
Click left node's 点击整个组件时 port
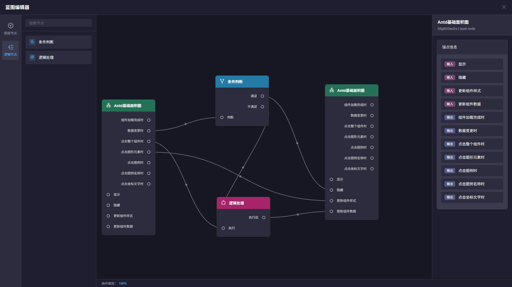coord(149,141)
